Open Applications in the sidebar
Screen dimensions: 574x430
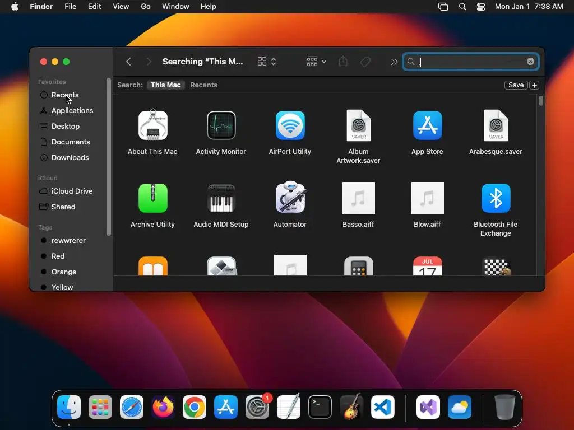coord(72,111)
